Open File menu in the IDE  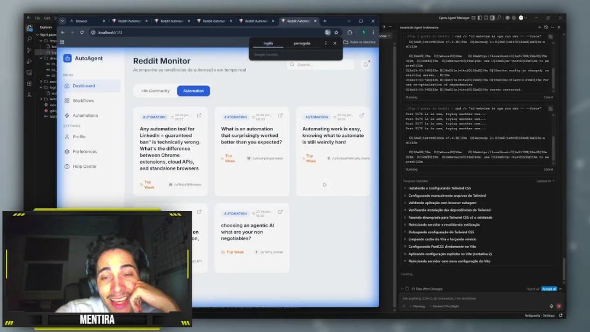click(x=37, y=18)
